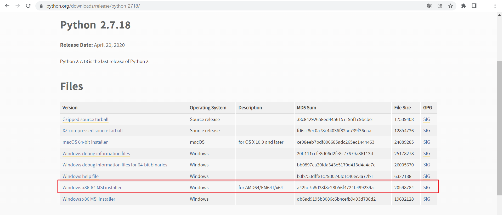The width and height of the screenshot is (503, 215).
Task: Share this page via share icon
Action: [x=440, y=6]
